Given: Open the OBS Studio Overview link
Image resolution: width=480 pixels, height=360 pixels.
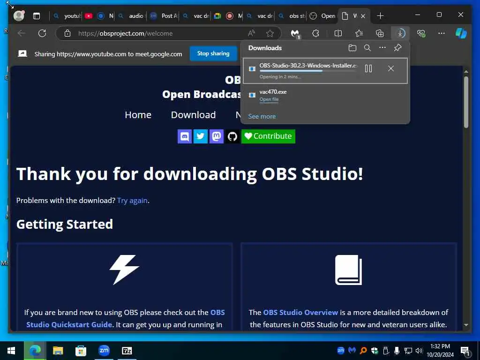Looking at the screenshot, I should (x=300, y=312).
